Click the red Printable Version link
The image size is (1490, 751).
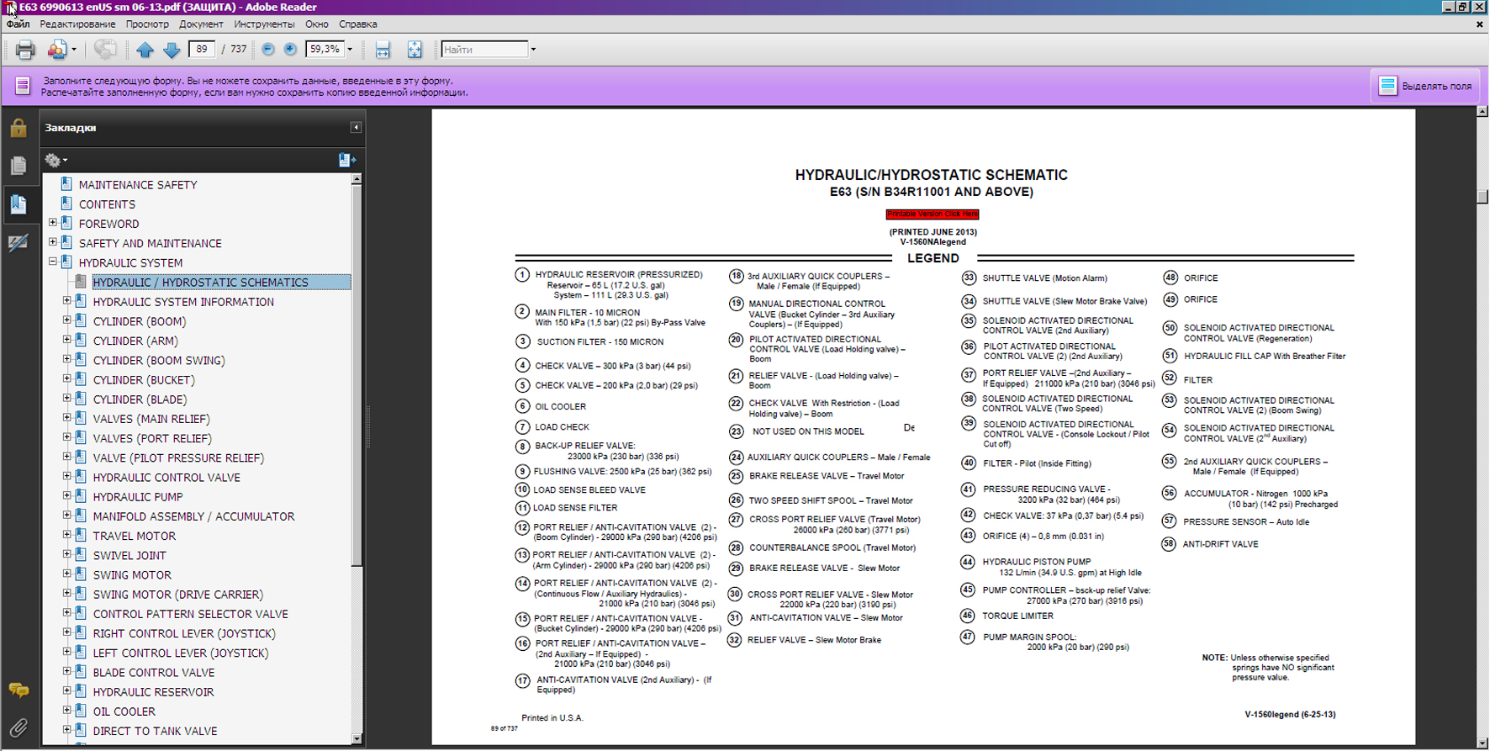[932, 214]
